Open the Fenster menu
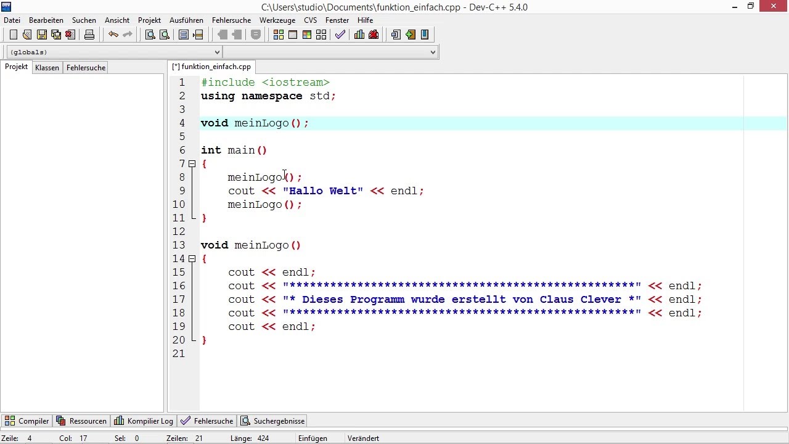The height and width of the screenshot is (444, 789). pyautogui.click(x=337, y=20)
